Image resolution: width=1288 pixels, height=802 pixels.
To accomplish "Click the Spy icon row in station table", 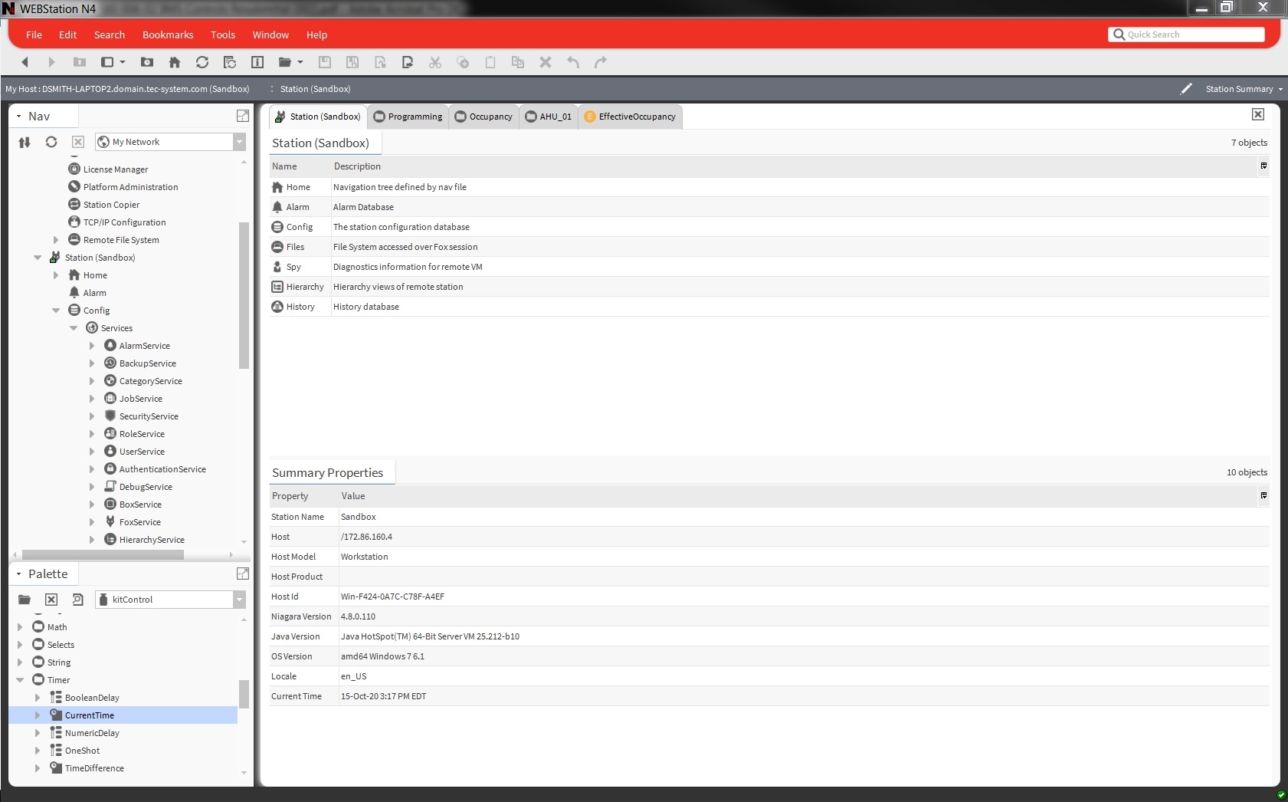I will click(x=277, y=267).
